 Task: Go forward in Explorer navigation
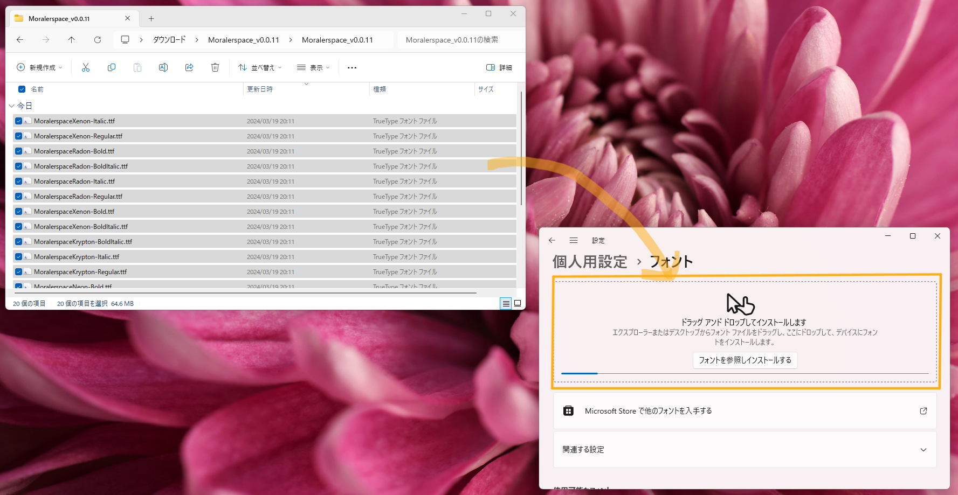(46, 40)
